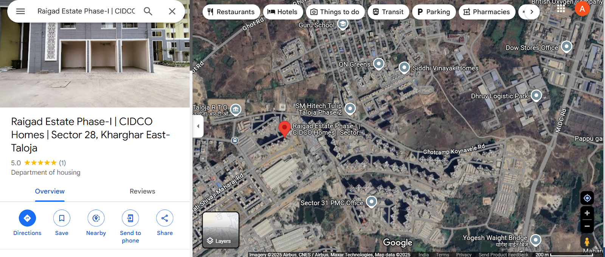The width and height of the screenshot is (605, 257).
Task: Switch to the Reviews tab
Action: click(142, 191)
